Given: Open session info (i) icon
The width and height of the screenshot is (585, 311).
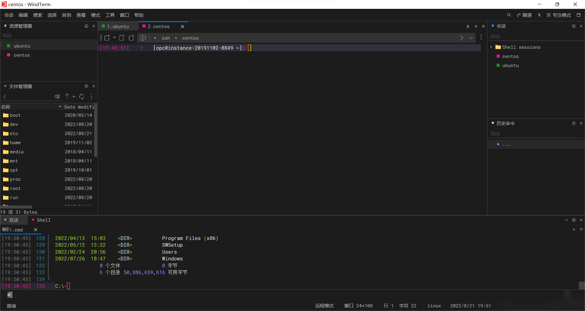Looking at the screenshot, I should [143, 38].
